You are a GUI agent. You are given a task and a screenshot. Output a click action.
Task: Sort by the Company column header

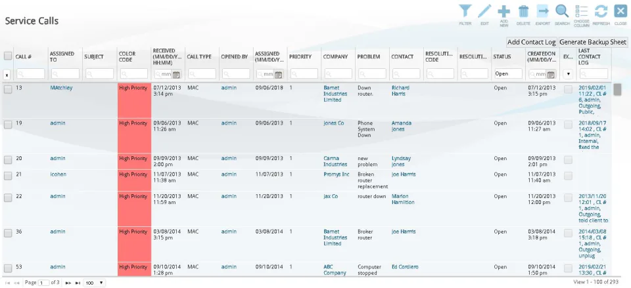coord(335,56)
